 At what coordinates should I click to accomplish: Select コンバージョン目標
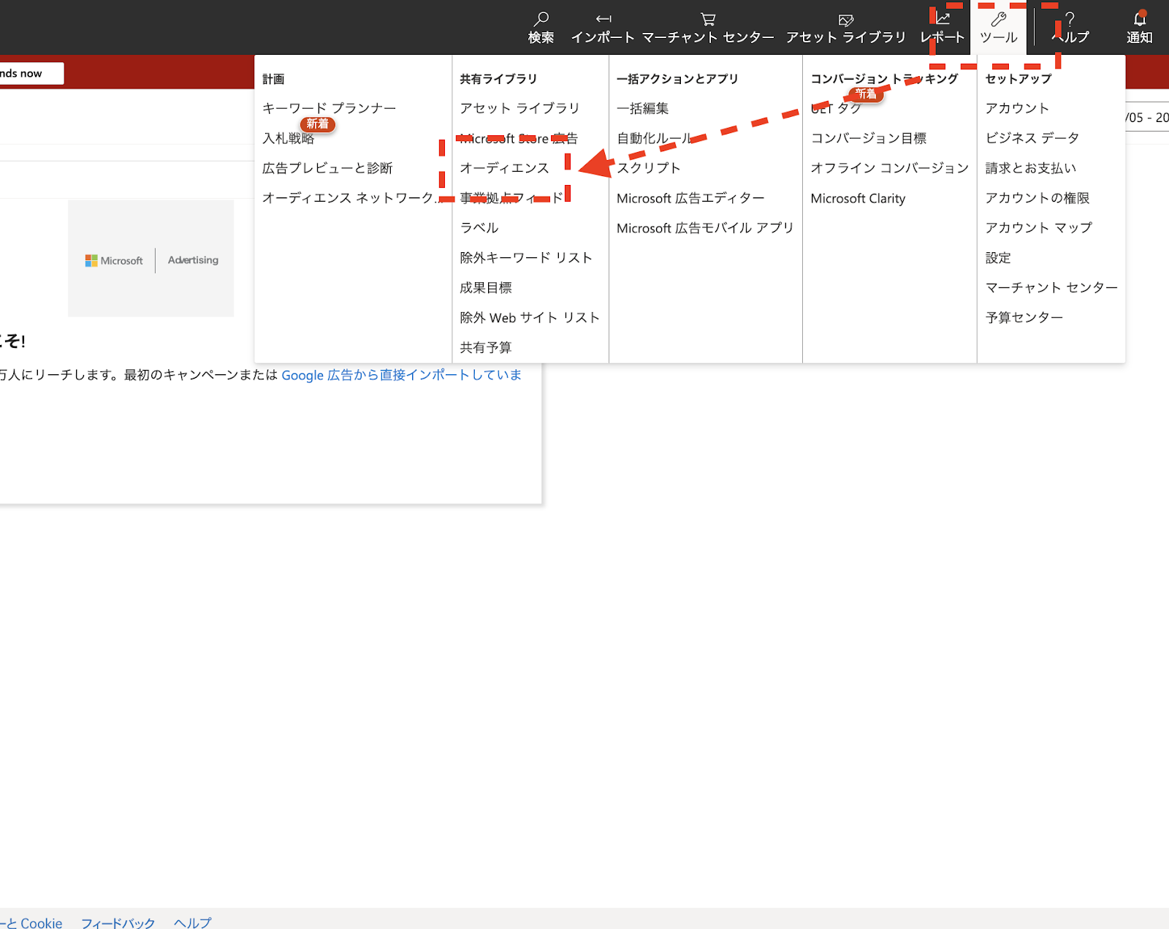tap(869, 138)
